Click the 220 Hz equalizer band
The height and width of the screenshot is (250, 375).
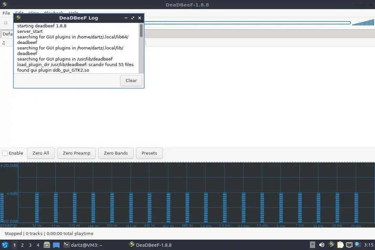tap(112, 208)
